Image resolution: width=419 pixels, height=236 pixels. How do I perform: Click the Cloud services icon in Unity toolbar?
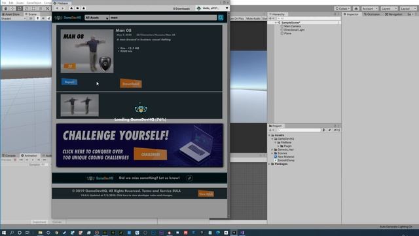pos(356,9)
